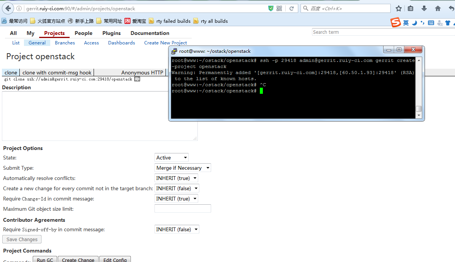Open the Submit Type dropdown

pos(183,168)
